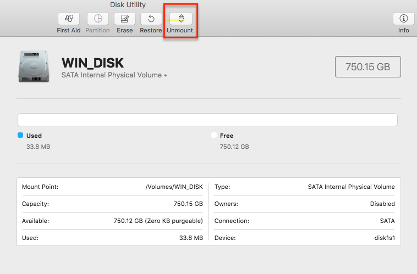Screen dimensions: 417x274
Task: Unmount the WIN_DISK volume
Action: coord(181,19)
